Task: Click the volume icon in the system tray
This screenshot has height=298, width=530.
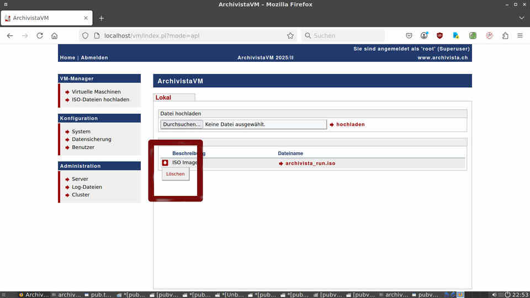Action: tap(495, 295)
